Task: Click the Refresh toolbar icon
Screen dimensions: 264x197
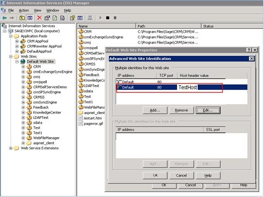Action: [55, 18]
